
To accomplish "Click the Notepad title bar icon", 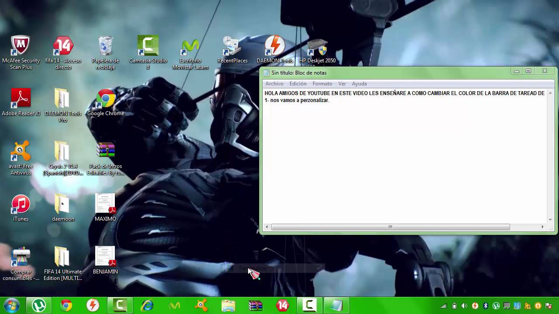I will 266,73.
